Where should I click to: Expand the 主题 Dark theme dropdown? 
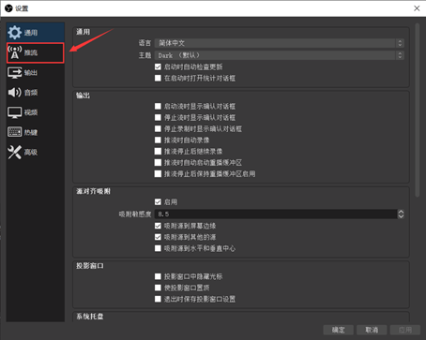[280, 55]
